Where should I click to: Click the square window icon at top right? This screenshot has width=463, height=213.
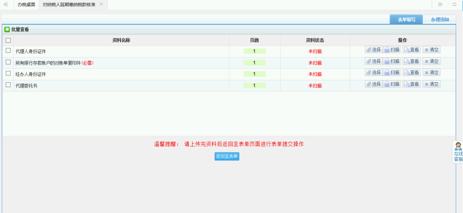454,4
